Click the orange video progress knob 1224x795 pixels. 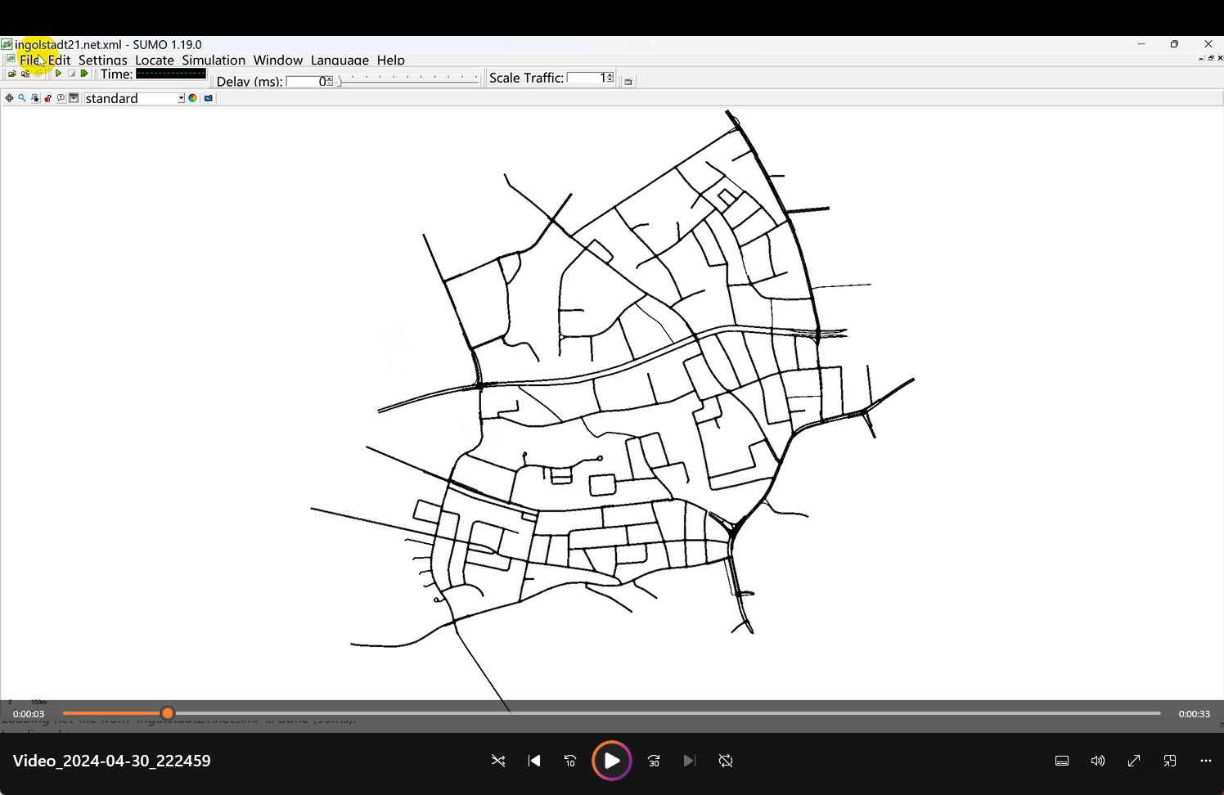(x=168, y=713)
